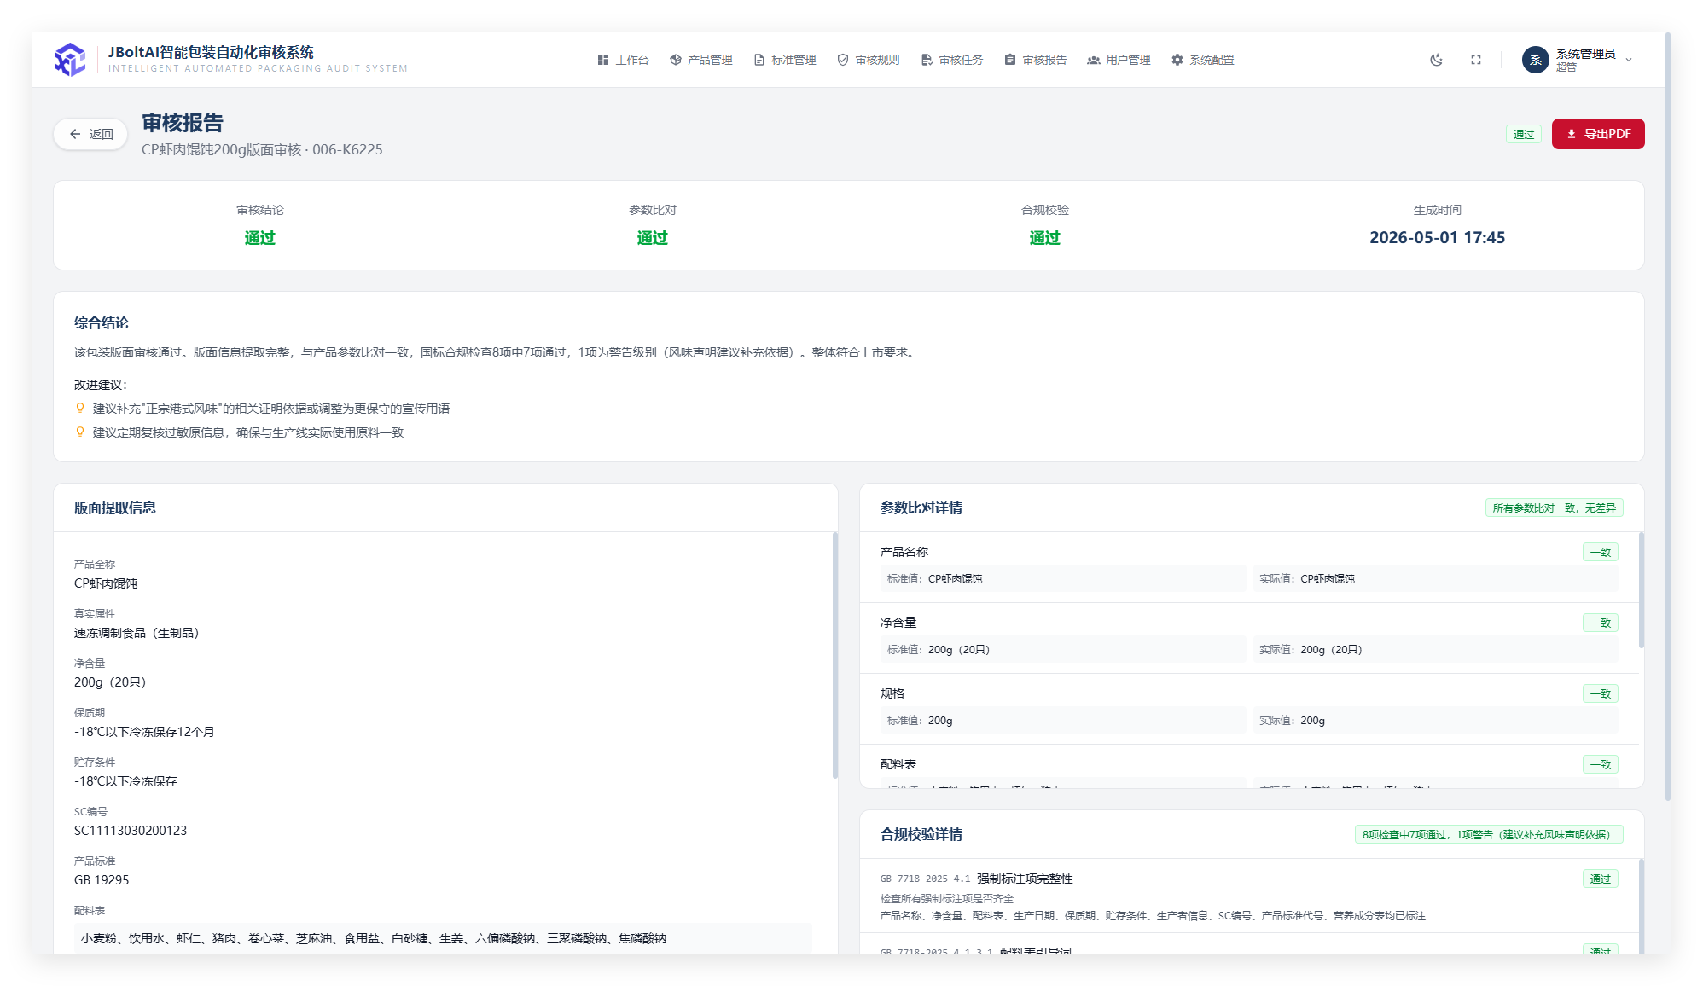Viewport: 1703px width, 986px height.
Task: Click the 一致 tag for 规格
Action: click(1601, 693)
